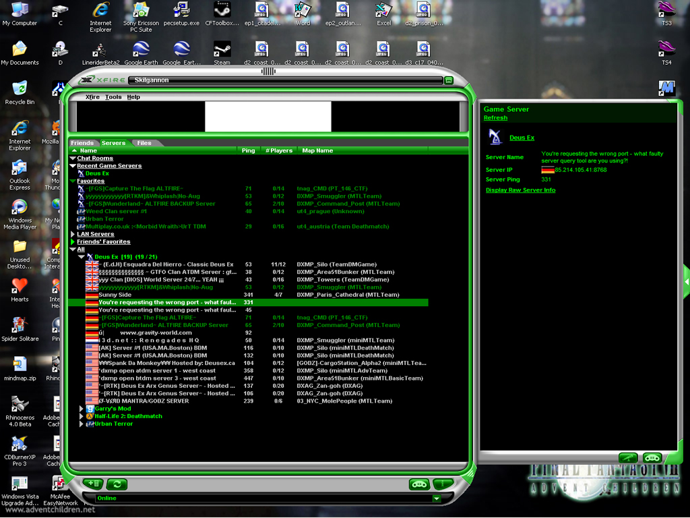Screen dimensions: 690x518
Task: Open Sony Ericsson PC Suite icon
Action: tap(141, 17)
